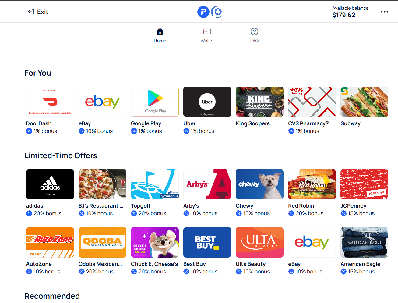Screen dimensions: 398x303
Task: Click the blue P logo icon
Action: click(x=203, y=12)
